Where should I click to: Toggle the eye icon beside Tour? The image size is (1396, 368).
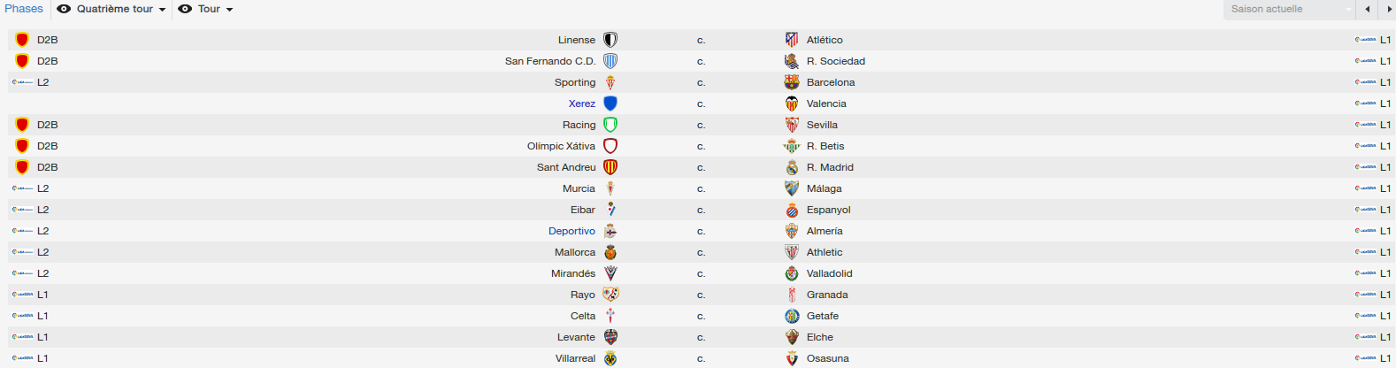tap(185, 9)
